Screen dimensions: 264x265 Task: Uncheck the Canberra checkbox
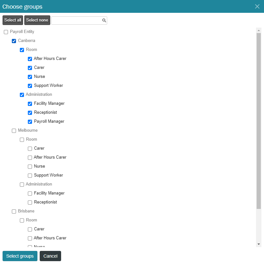14,41
